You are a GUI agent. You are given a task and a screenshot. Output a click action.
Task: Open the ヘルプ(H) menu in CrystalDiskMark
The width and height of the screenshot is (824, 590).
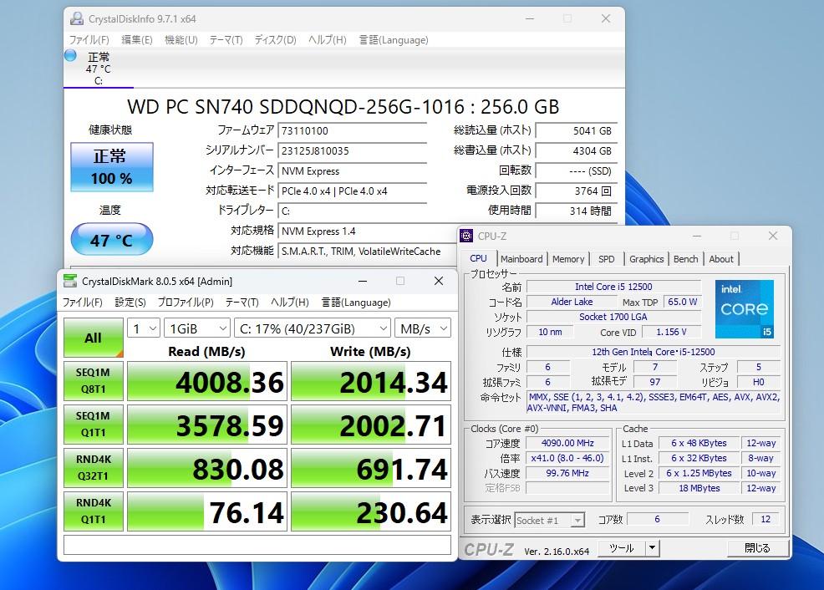coord(289,302)
